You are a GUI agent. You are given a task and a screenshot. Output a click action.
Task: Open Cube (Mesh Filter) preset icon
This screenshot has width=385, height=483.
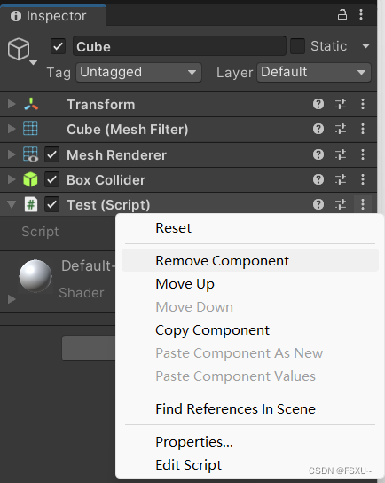point(341,129)
